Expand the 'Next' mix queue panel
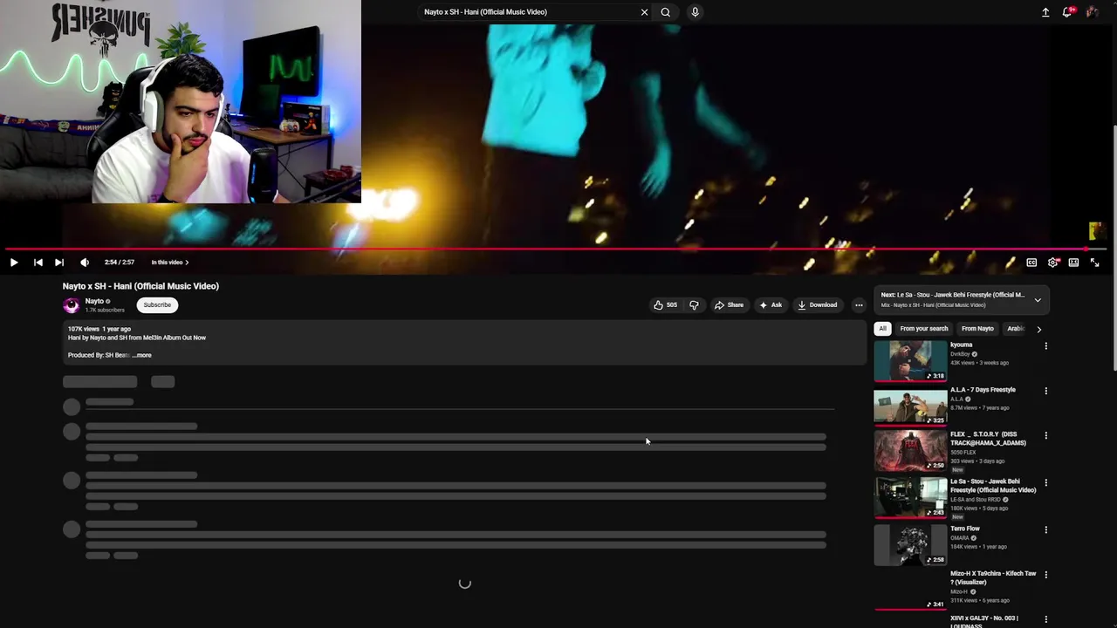 click(x=1038, y=300)
